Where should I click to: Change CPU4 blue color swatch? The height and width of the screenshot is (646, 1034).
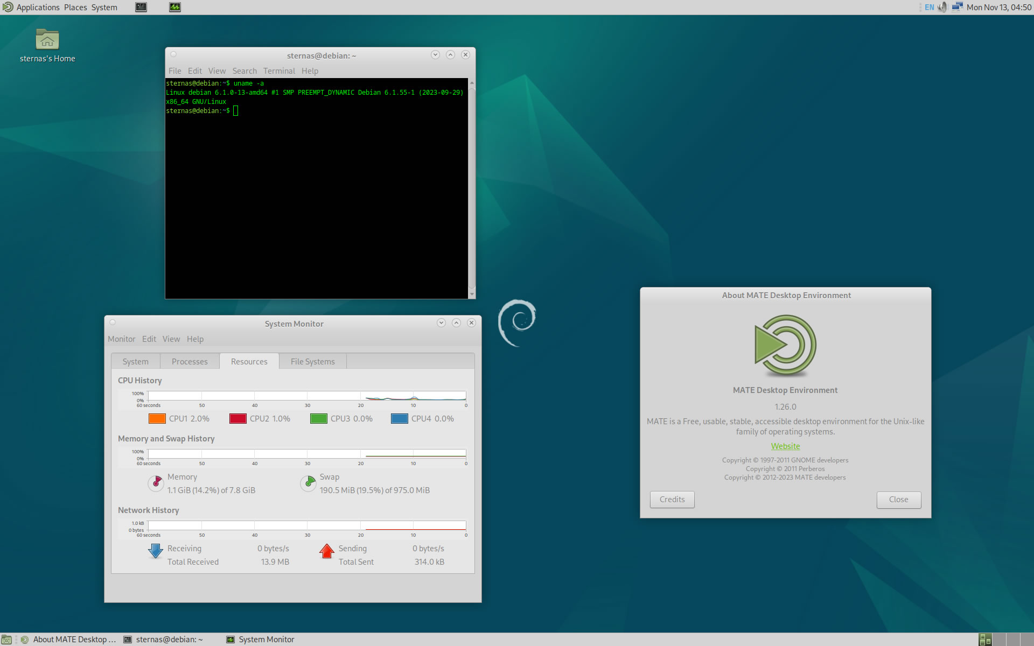click(x=400, y=419)
